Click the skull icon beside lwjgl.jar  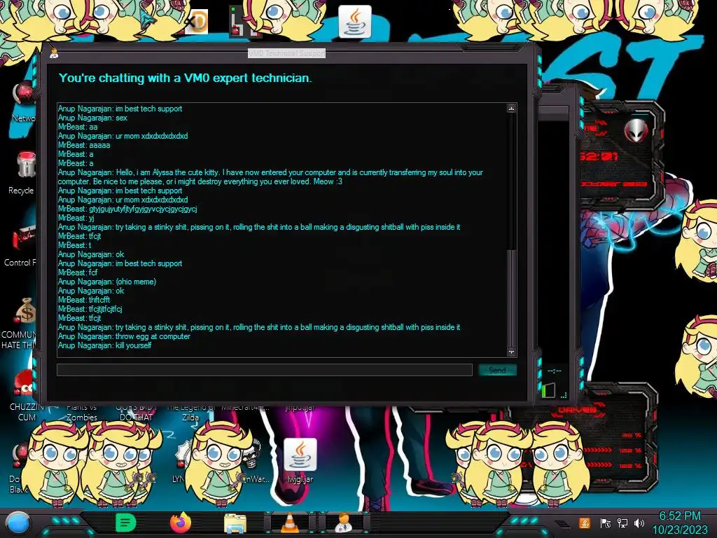point(251,454)
